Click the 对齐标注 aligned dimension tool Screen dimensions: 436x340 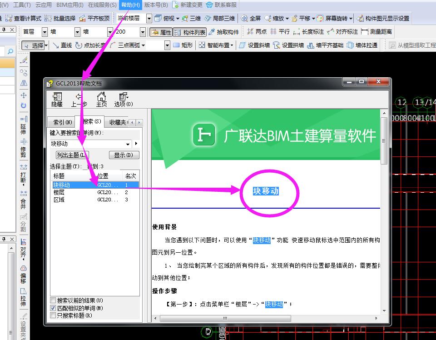[x=342, y=32]
